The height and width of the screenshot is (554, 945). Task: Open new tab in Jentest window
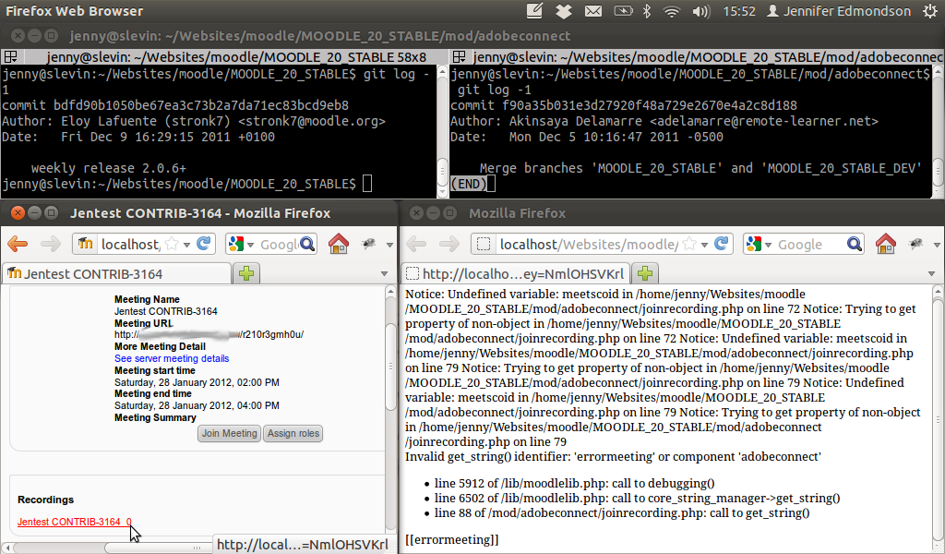[246, 273]
